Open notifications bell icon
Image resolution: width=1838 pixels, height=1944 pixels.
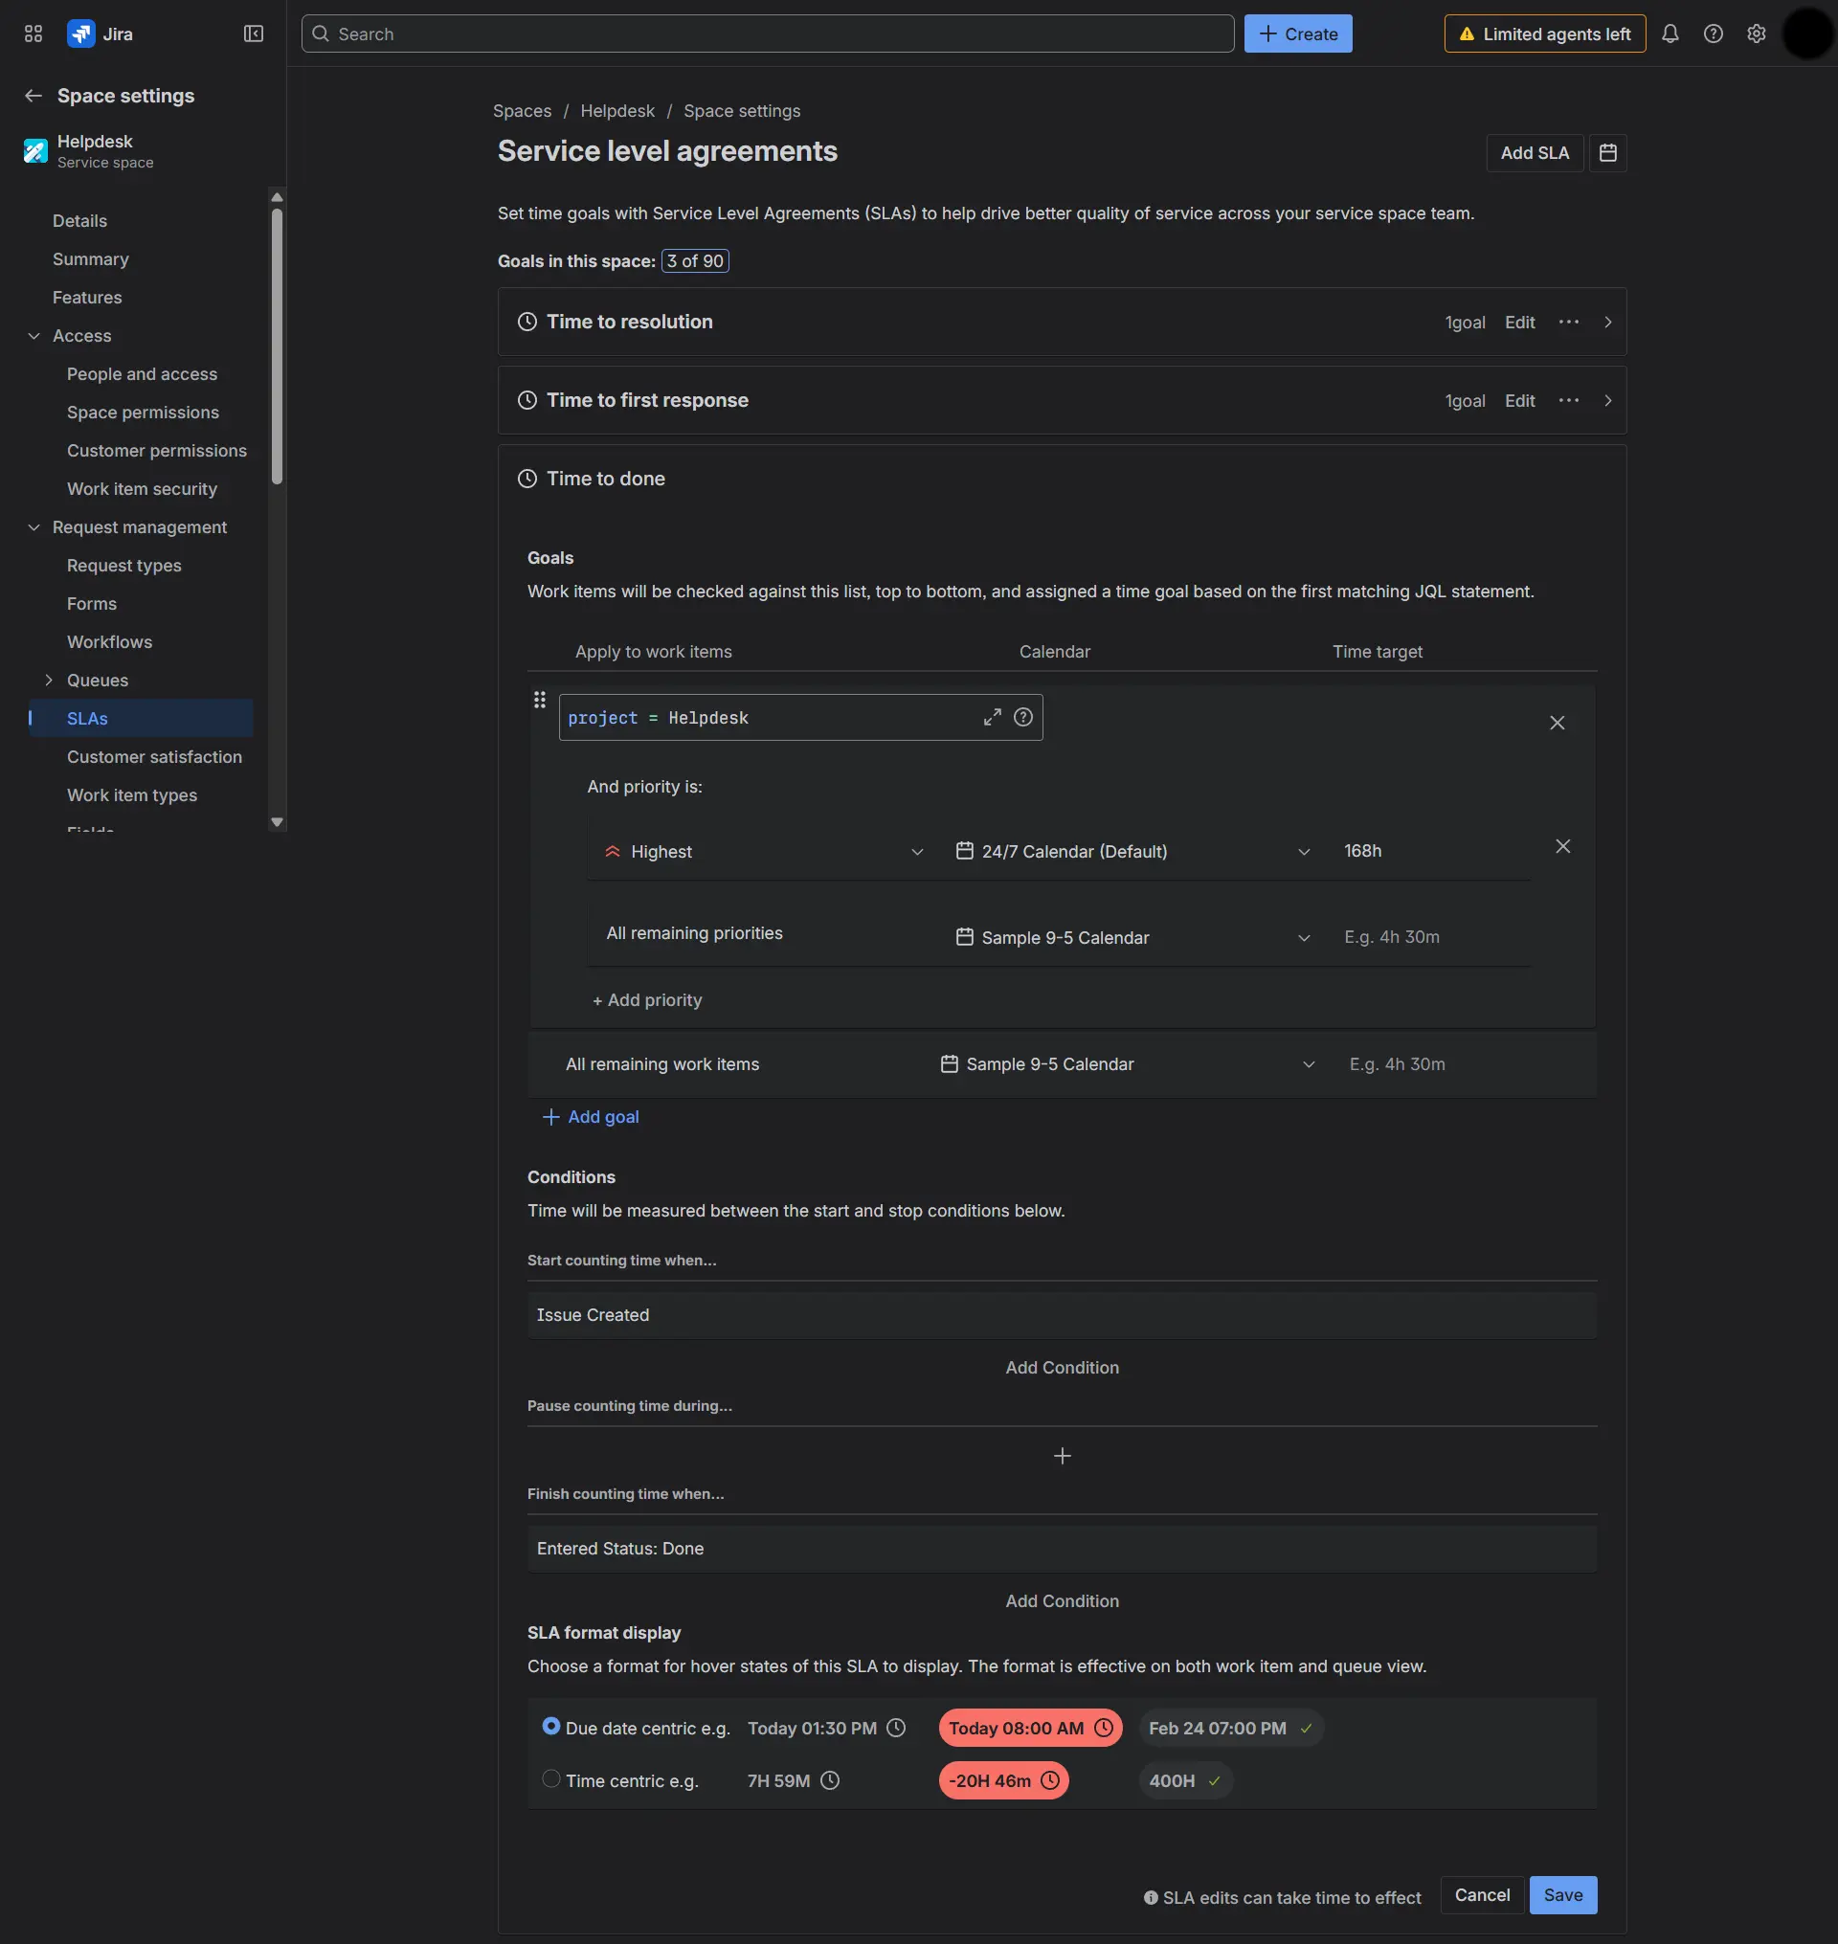click(x=1670, y=34)
